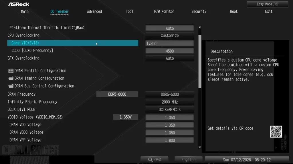Go to the Tool tab
This screenshot has height=164, width=293.
[x=129, y=11]
